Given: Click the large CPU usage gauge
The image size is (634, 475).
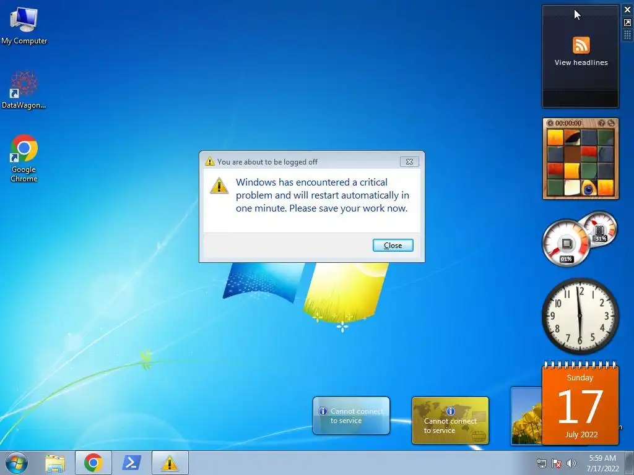Looking at the screenshot, I should [566, 243].
